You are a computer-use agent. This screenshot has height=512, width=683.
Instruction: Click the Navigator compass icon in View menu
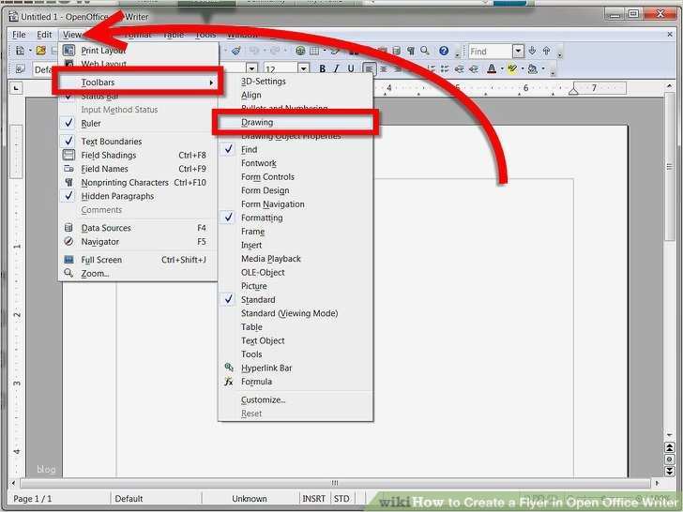[68, 241]
